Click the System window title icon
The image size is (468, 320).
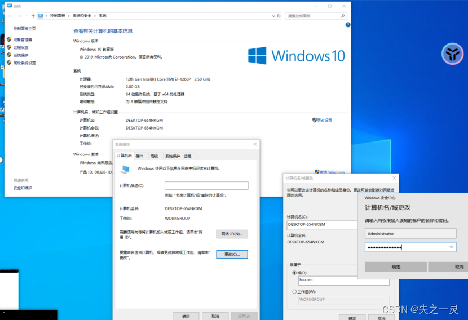pos(9,6)
